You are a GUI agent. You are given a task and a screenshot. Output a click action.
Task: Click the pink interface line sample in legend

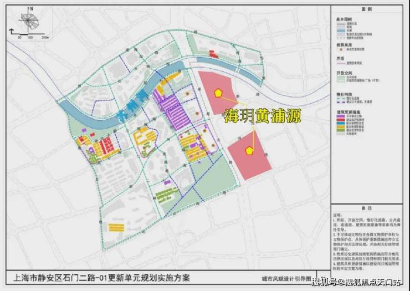341,63
